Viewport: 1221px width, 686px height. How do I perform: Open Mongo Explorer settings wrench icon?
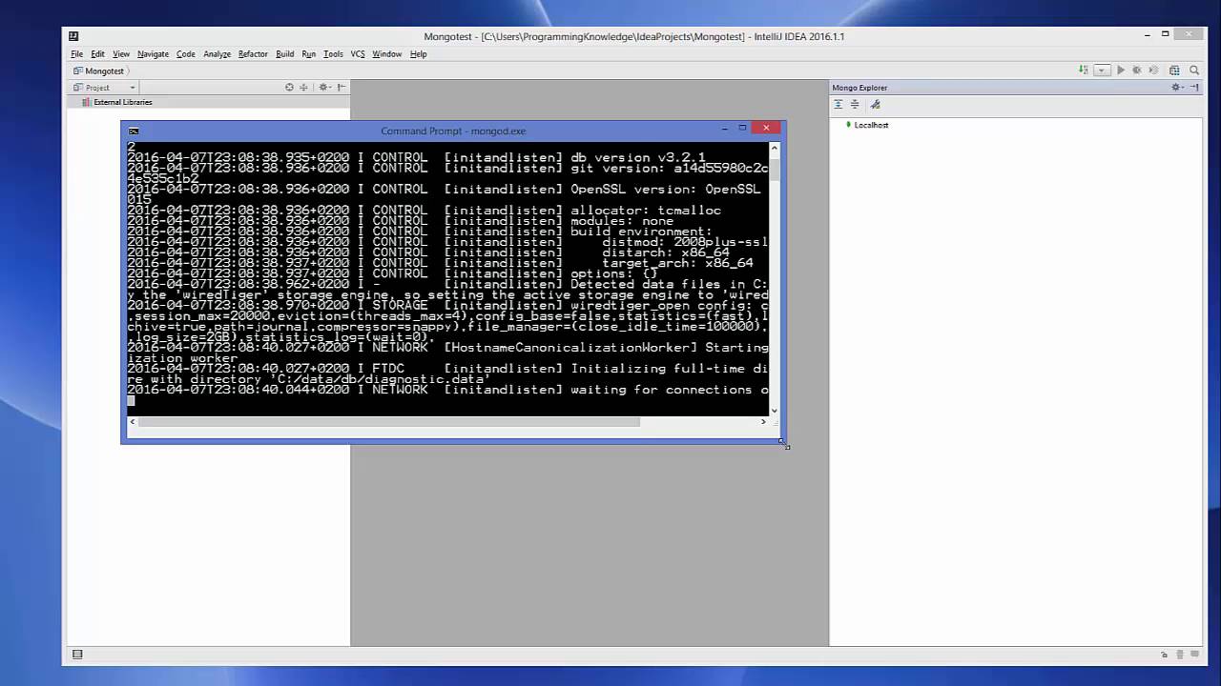876,105
